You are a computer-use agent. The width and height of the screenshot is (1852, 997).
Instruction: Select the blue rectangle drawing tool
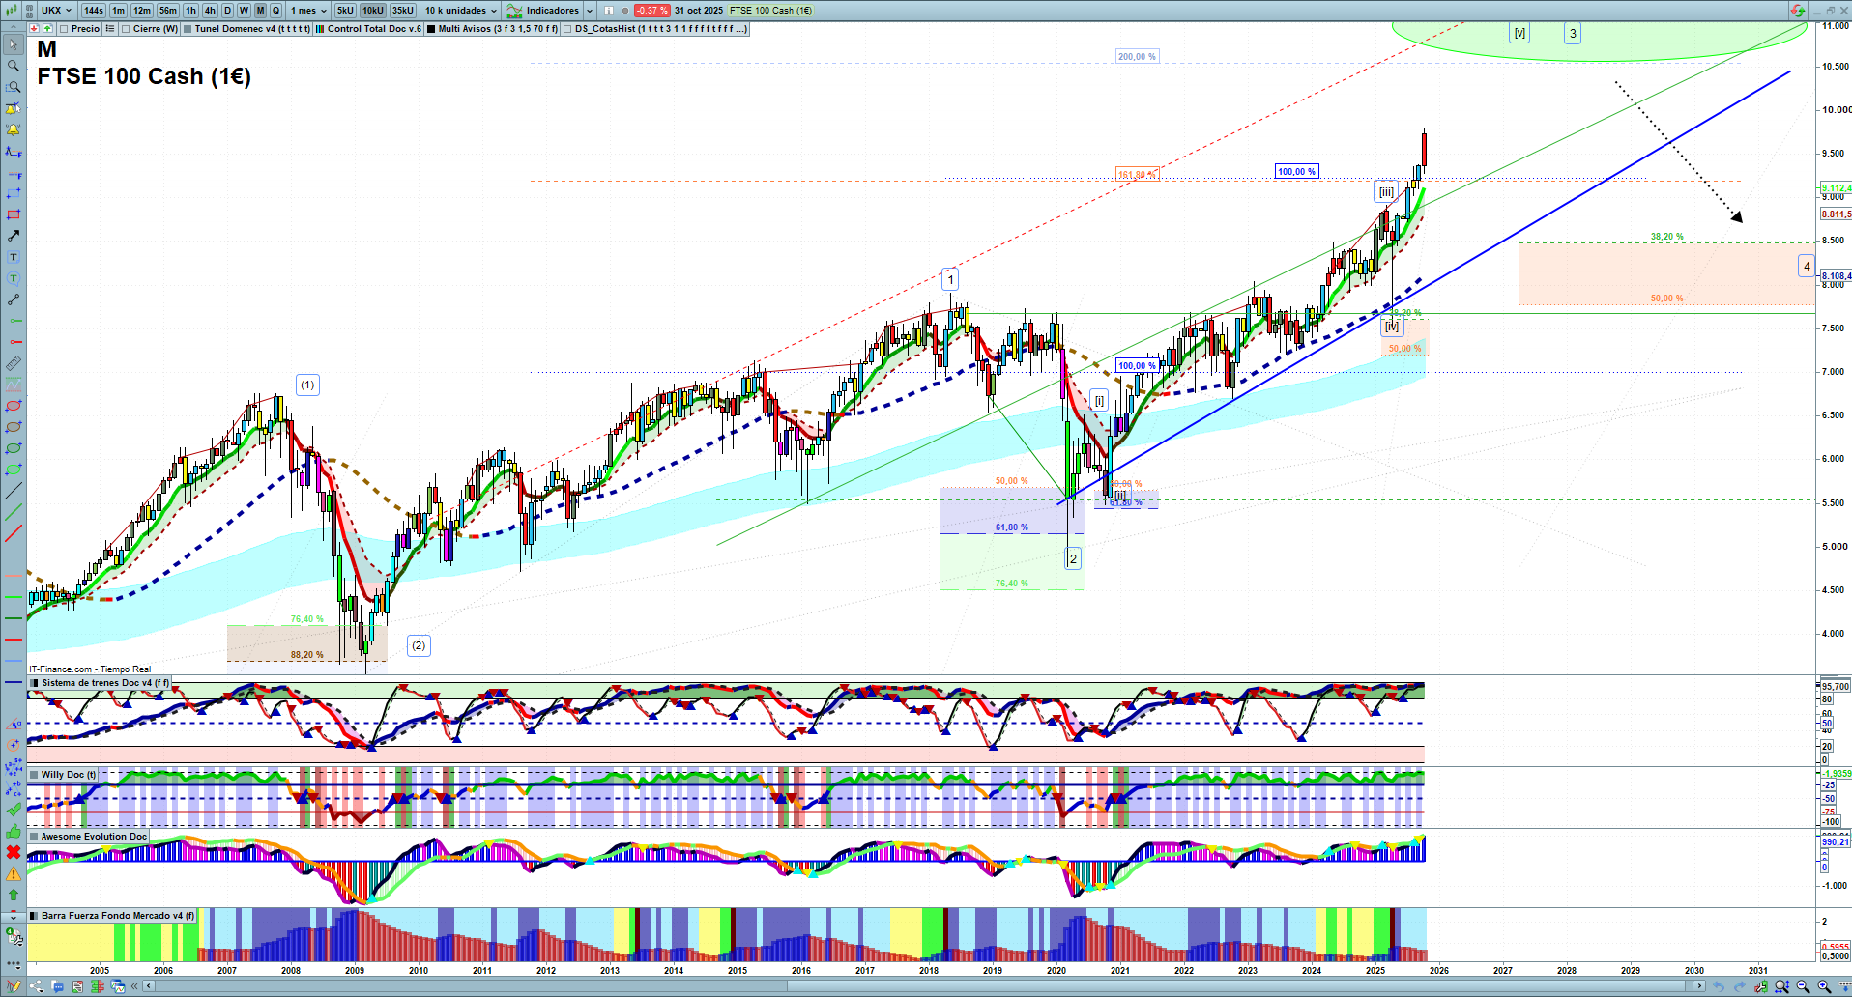coord(14,193)
